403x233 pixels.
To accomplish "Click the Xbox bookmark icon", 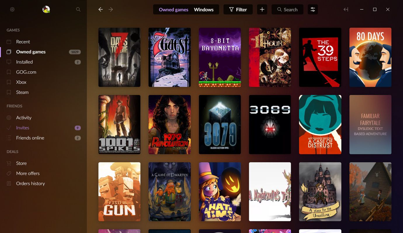I will point(9,82).
